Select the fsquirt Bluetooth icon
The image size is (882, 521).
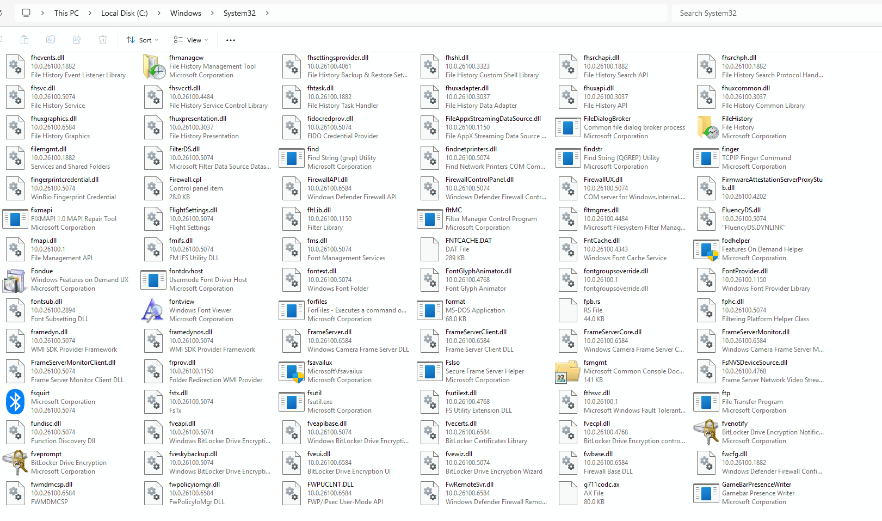click(x=15, y=402)
